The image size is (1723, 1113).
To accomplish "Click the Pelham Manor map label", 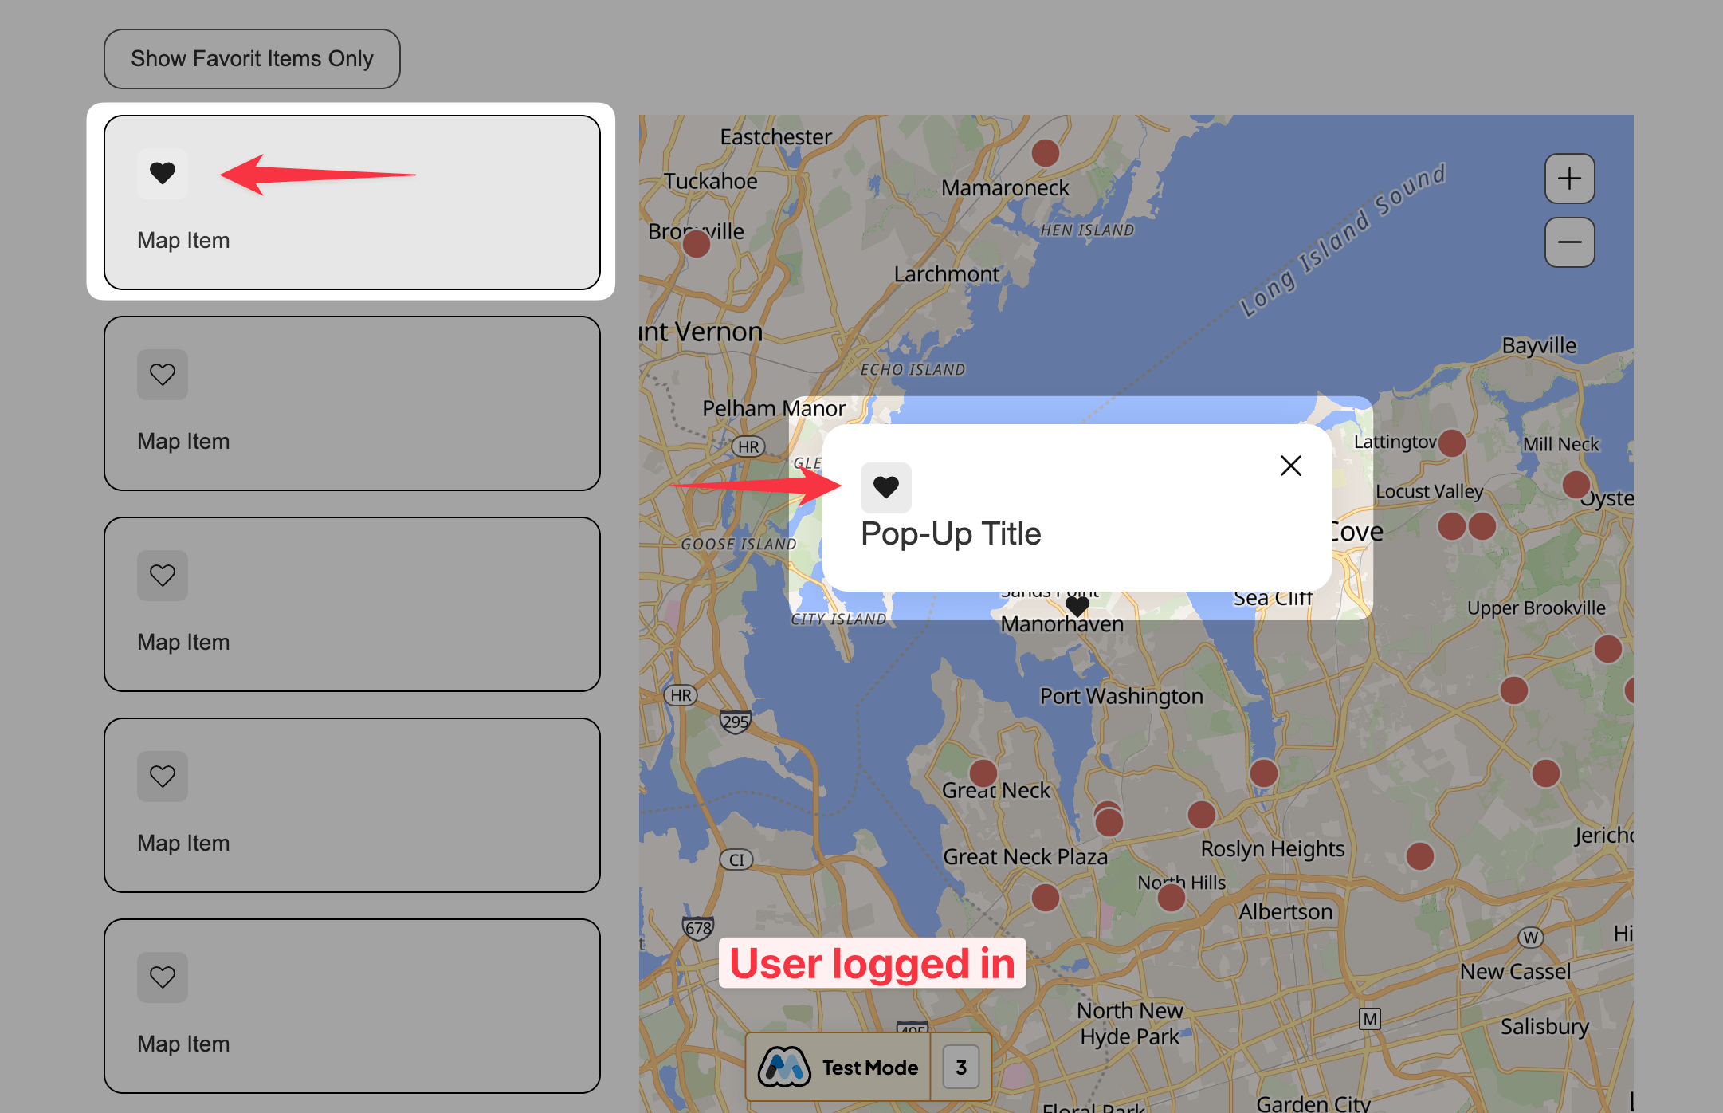I will [x=774, y=408].
